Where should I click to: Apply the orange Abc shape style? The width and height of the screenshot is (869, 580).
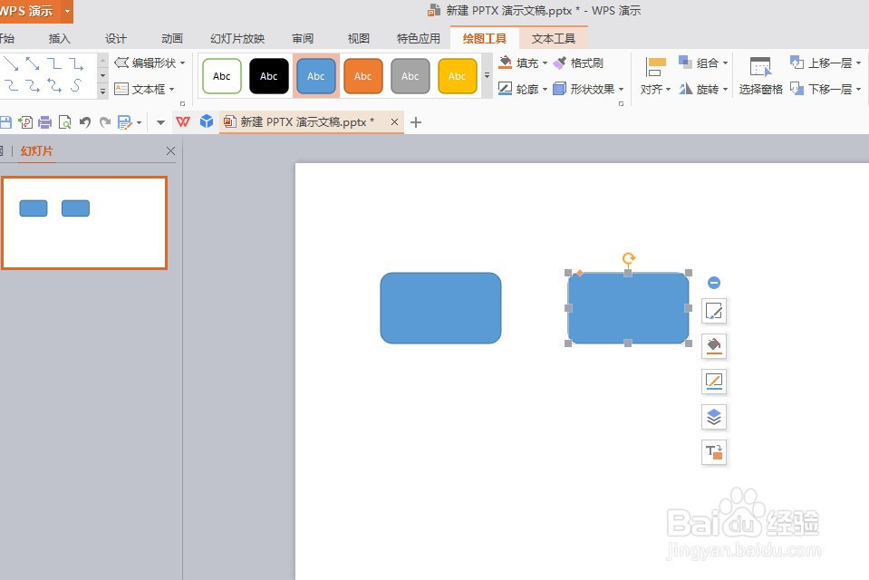(x=363, y=76)
